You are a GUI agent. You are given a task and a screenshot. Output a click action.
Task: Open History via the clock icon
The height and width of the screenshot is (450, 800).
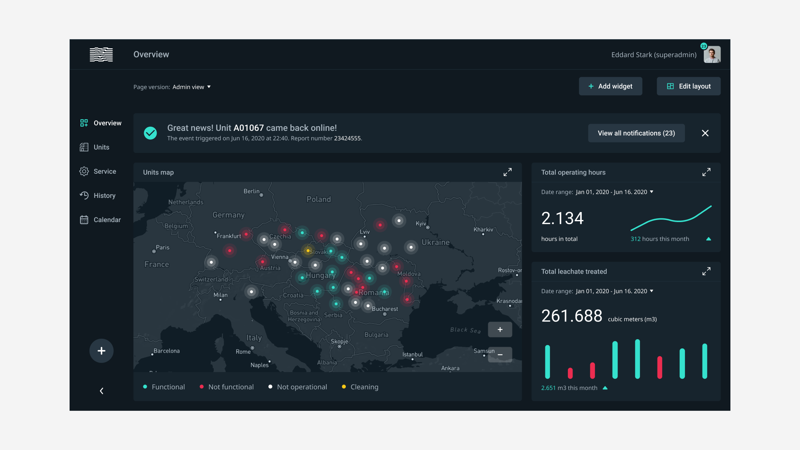[x=84, y=195]
